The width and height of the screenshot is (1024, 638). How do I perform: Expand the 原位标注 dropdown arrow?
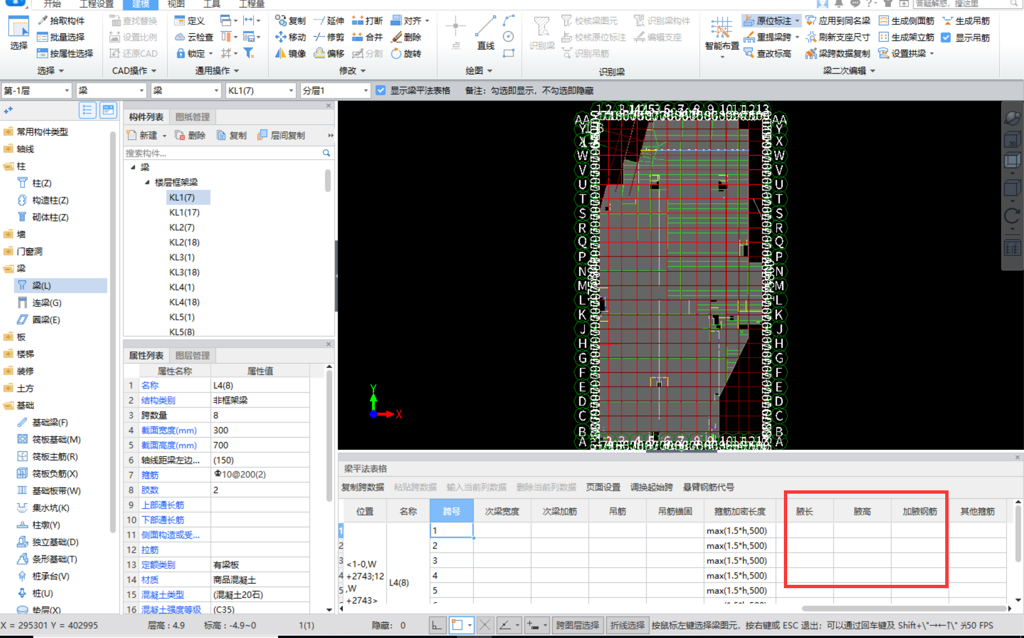point(797,21)
